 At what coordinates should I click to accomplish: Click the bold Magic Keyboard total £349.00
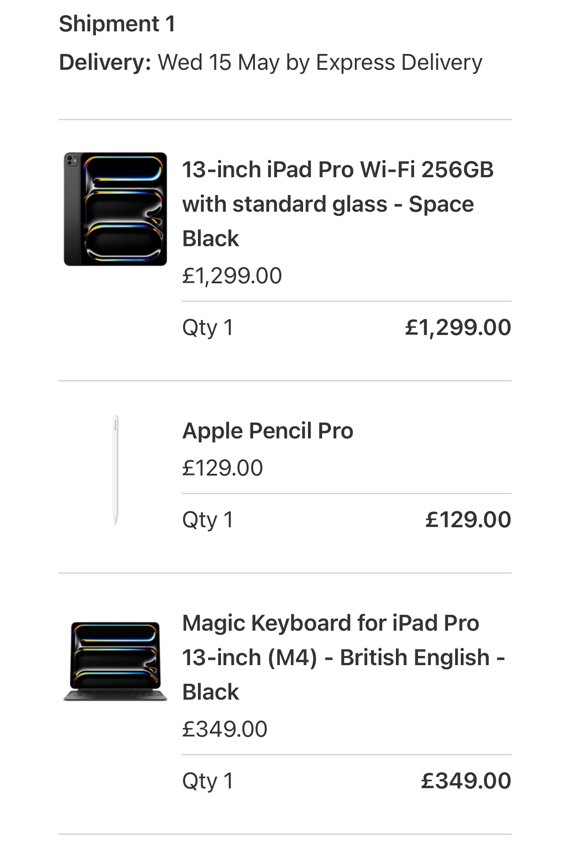click(x=466, y=781)
